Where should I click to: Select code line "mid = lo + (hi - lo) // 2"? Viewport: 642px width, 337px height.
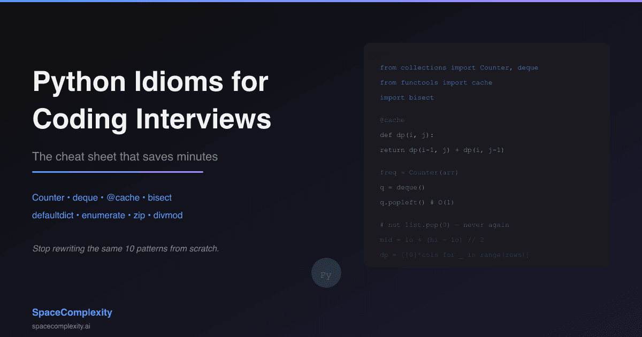tap(432, 240)
